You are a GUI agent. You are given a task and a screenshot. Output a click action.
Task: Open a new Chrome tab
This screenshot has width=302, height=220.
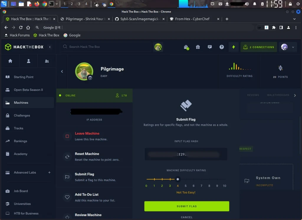click(x=227, y=19)
